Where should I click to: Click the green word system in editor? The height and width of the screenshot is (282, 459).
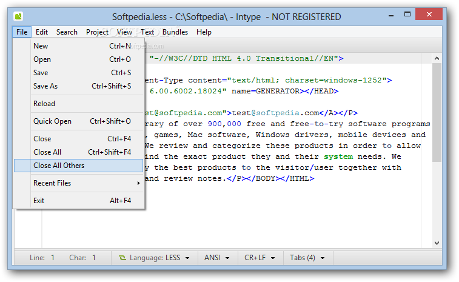(x=338, y=156)
